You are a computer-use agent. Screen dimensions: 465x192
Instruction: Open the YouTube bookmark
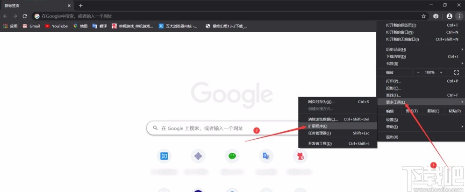point(57,26)
